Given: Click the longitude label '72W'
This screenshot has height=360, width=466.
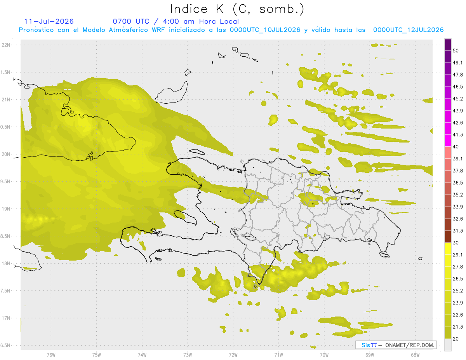Looking at the screenshot, I should [233, 355].
